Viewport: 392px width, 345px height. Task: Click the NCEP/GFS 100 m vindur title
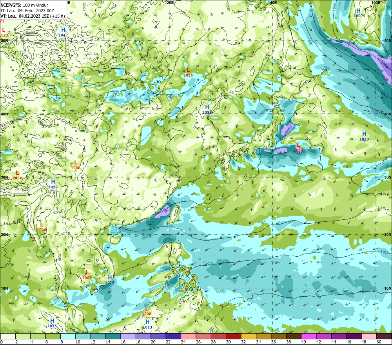point(24,5)
